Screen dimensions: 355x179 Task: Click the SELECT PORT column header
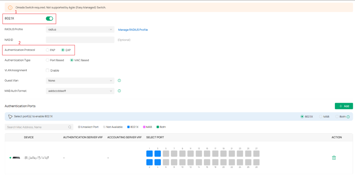pos(155,137)
